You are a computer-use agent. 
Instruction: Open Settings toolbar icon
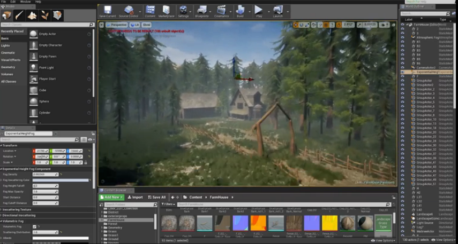coord(183,11)
